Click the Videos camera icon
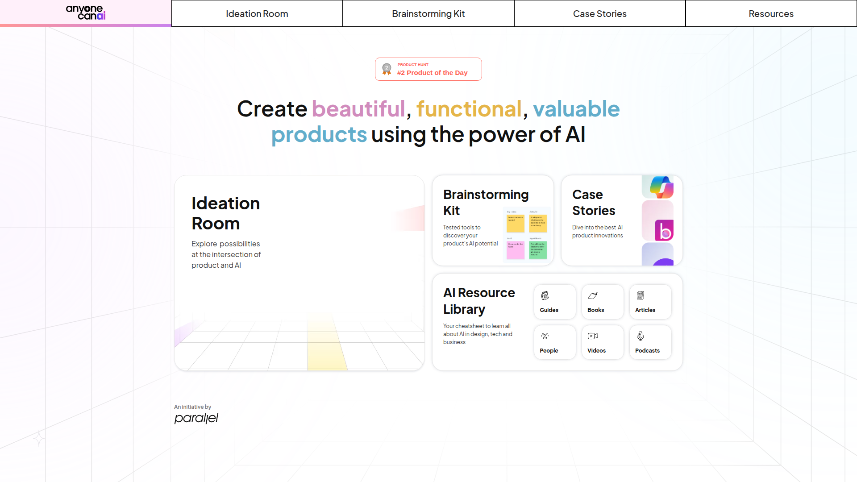The height and width of the screenshot is (482, 857). click(593, 336)
